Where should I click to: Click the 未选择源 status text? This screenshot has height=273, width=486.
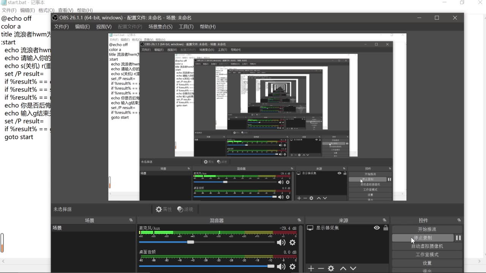coord(63,209)
